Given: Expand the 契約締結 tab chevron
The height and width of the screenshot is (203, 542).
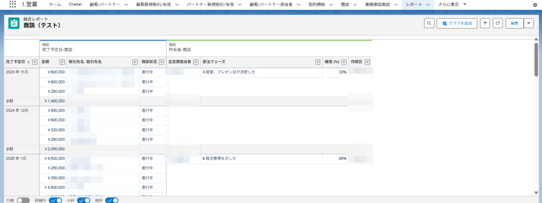Looking at the screenshot, I should click(331, 4).
